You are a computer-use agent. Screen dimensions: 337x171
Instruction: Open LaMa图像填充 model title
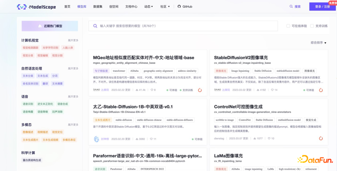228,156
